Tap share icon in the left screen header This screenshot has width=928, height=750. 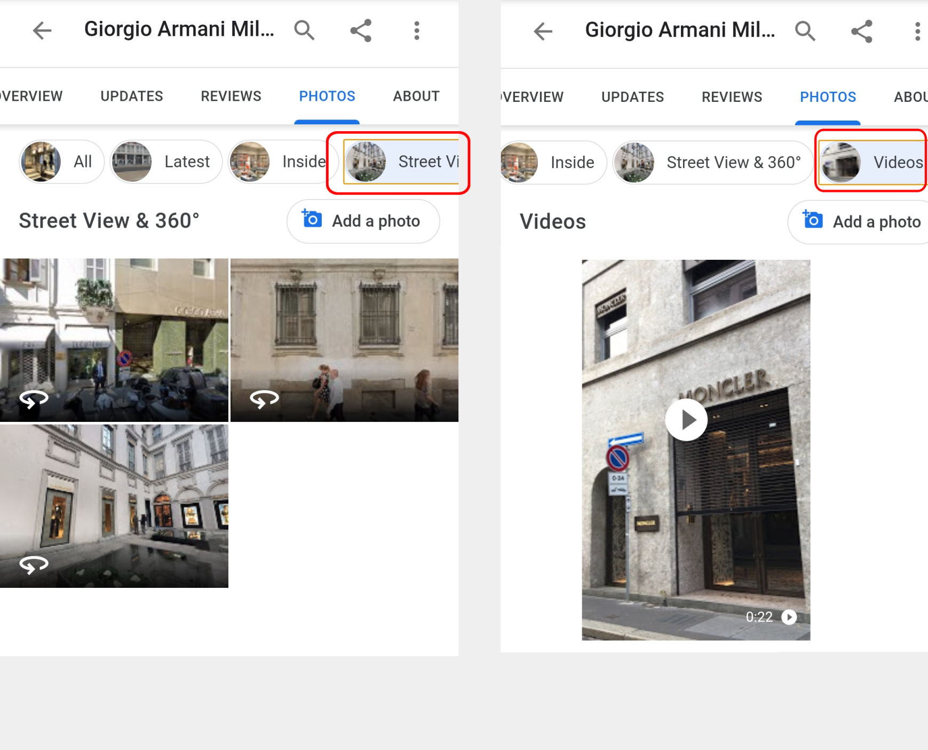pos(361,30)
